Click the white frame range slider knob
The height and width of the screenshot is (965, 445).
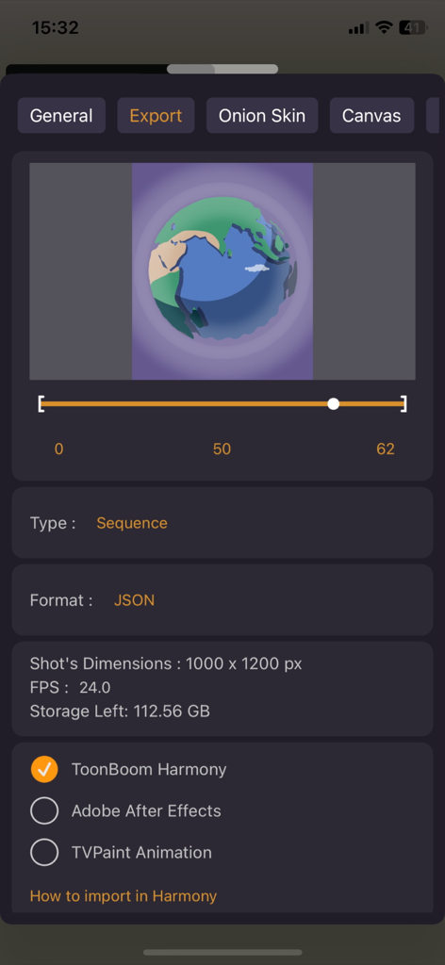333,403
